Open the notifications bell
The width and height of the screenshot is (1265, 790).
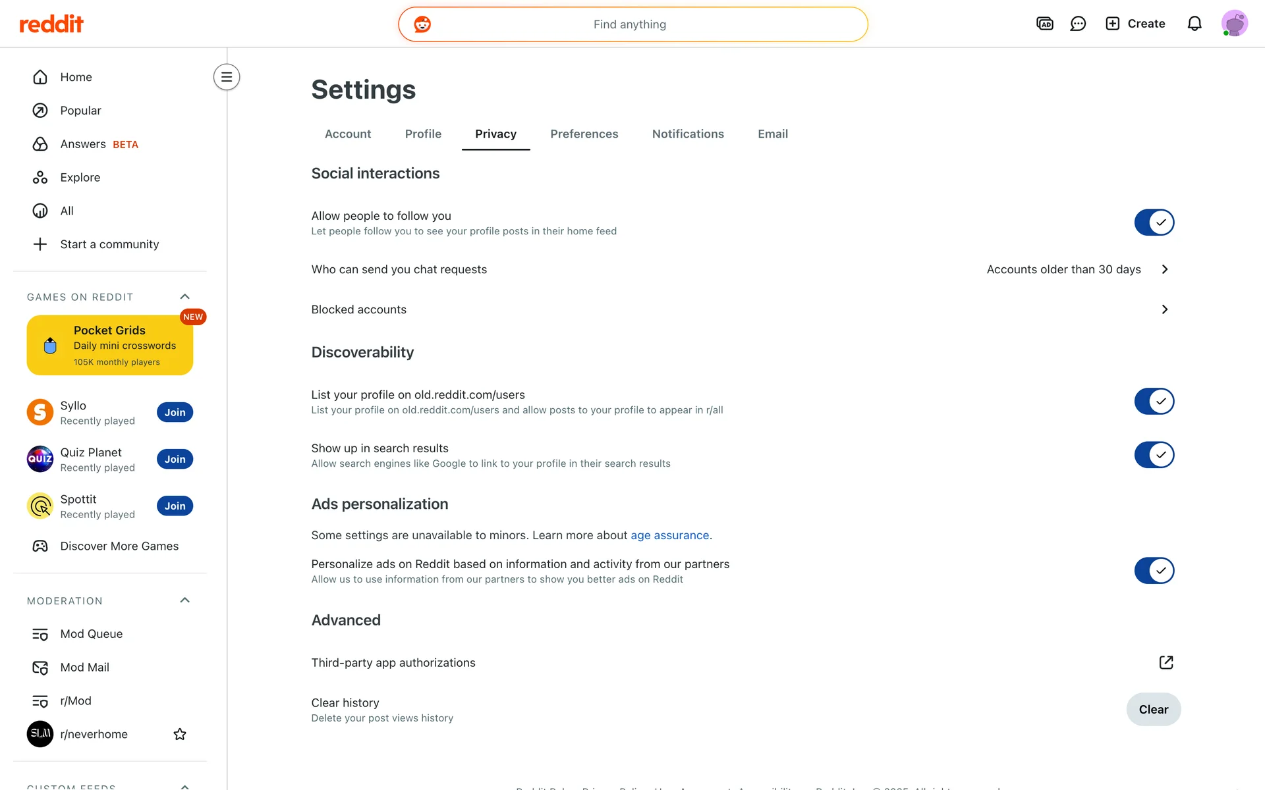coord(1195,24)
